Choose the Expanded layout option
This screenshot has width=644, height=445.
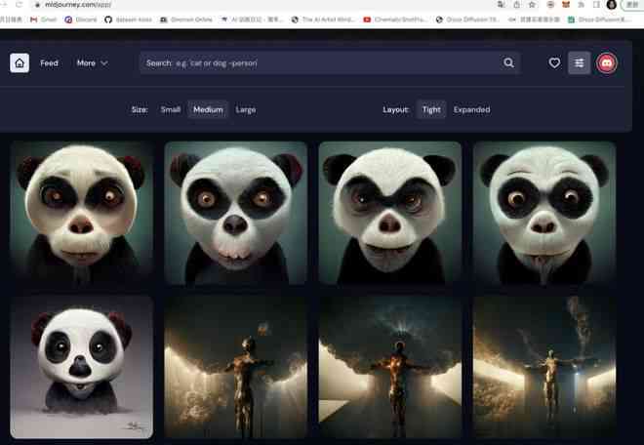[471, 109]
